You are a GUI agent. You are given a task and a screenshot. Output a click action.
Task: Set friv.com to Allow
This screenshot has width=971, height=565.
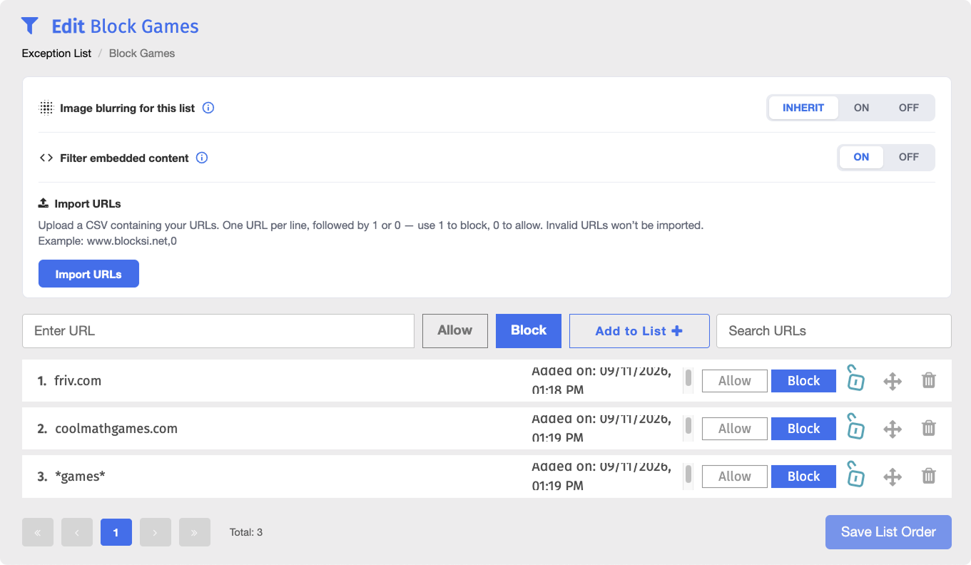coord(735,381)
